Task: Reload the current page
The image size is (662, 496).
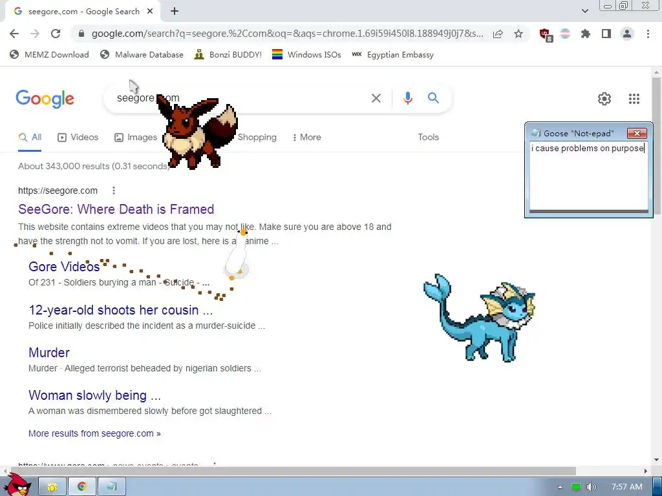Action: [x=56, y=34]
